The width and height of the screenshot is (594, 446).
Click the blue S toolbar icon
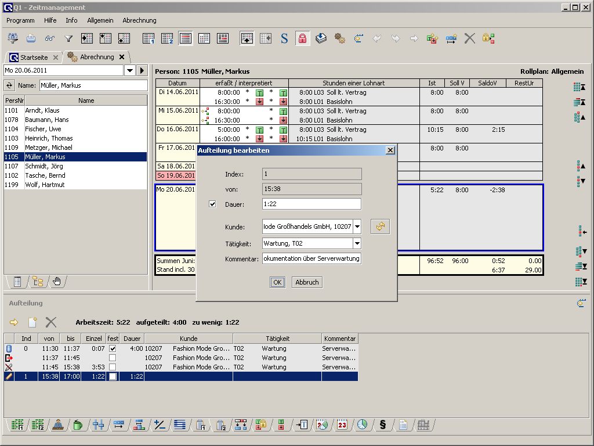point(284,38)
